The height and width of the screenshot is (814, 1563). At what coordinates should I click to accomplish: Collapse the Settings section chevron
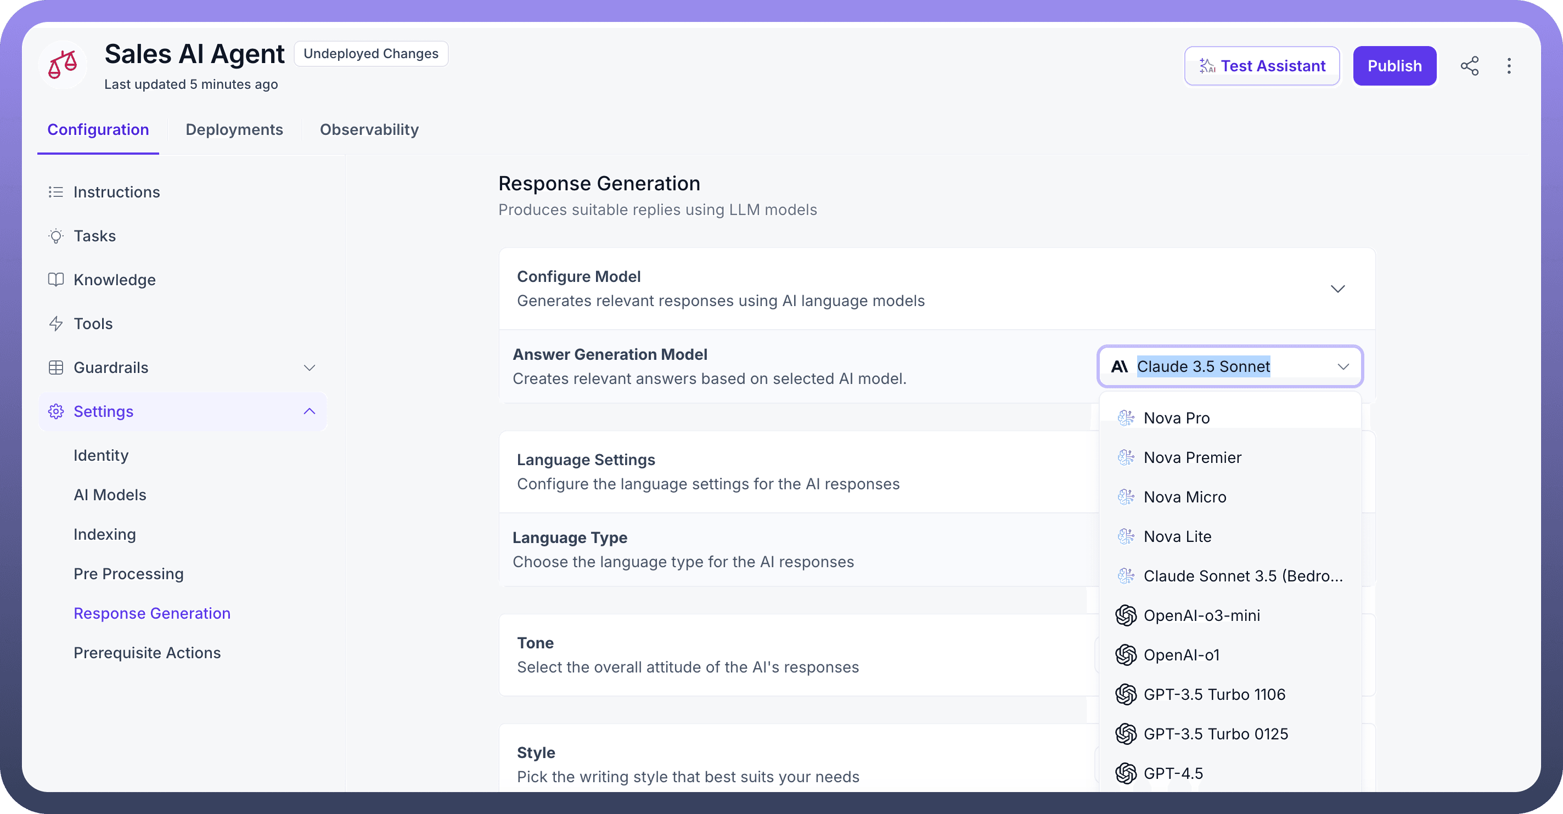click(x=310, y=411)
